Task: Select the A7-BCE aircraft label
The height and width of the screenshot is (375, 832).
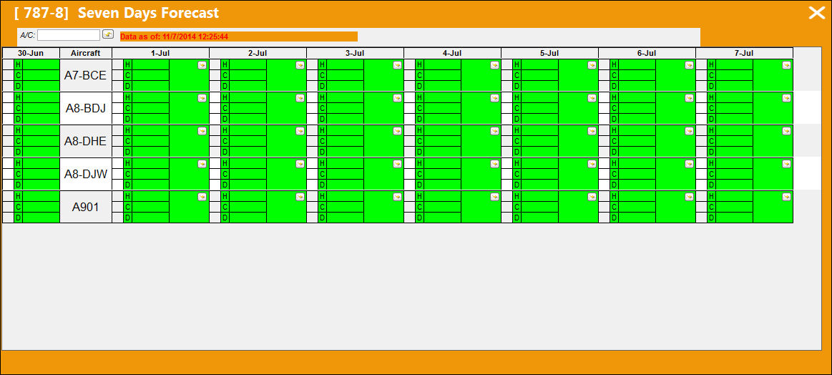Action: [x=85, y=75]
